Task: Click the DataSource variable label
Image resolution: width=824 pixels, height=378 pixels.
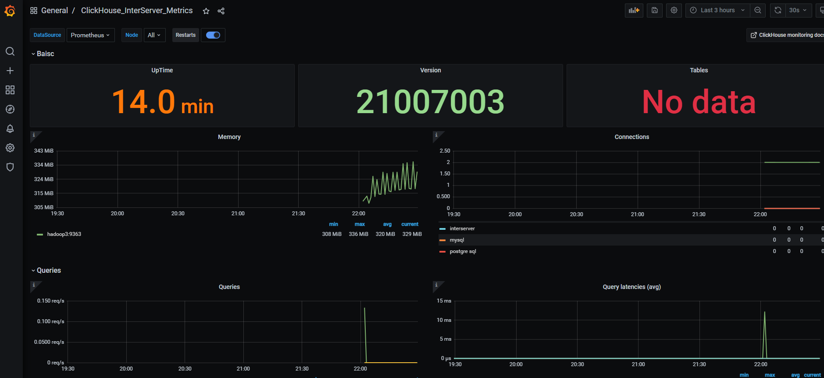Action: [47, 35]
